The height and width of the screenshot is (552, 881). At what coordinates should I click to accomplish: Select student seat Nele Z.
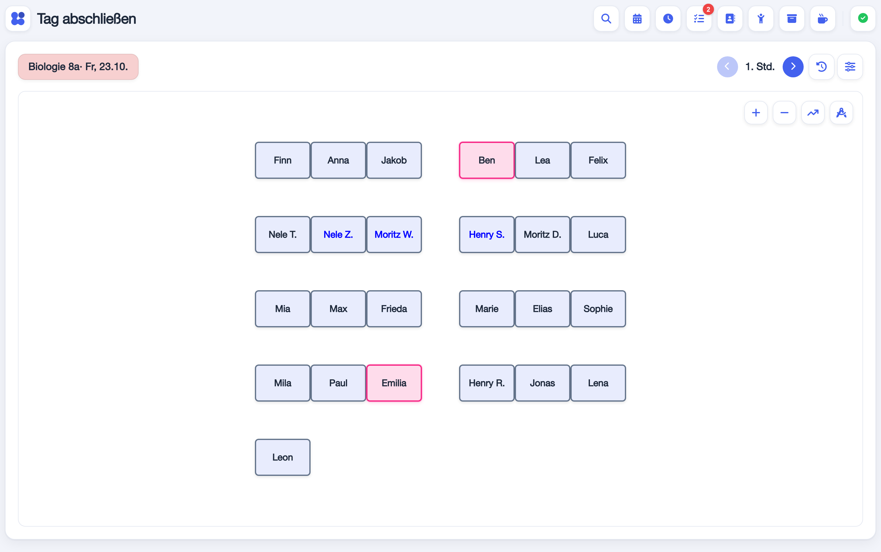tap(338, 234)
